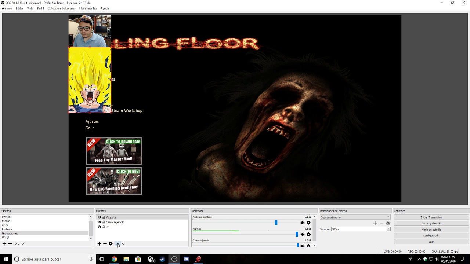This screenshot has width=470, height=264.
Task: Move selected scene up
Action: coord(17,244)
